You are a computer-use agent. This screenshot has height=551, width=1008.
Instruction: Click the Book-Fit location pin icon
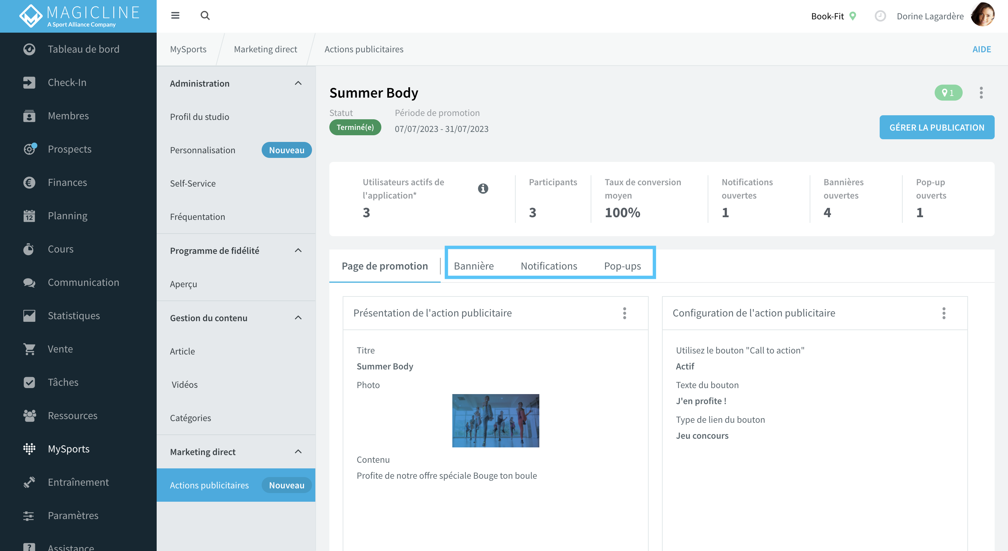pyautogui.click(x=853, y=16)
